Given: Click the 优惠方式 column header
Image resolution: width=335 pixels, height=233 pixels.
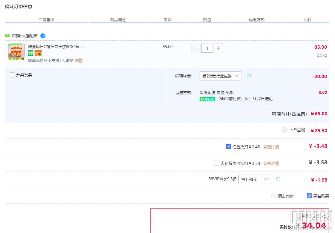Looking at the screenshot, I should click(257, 20).
